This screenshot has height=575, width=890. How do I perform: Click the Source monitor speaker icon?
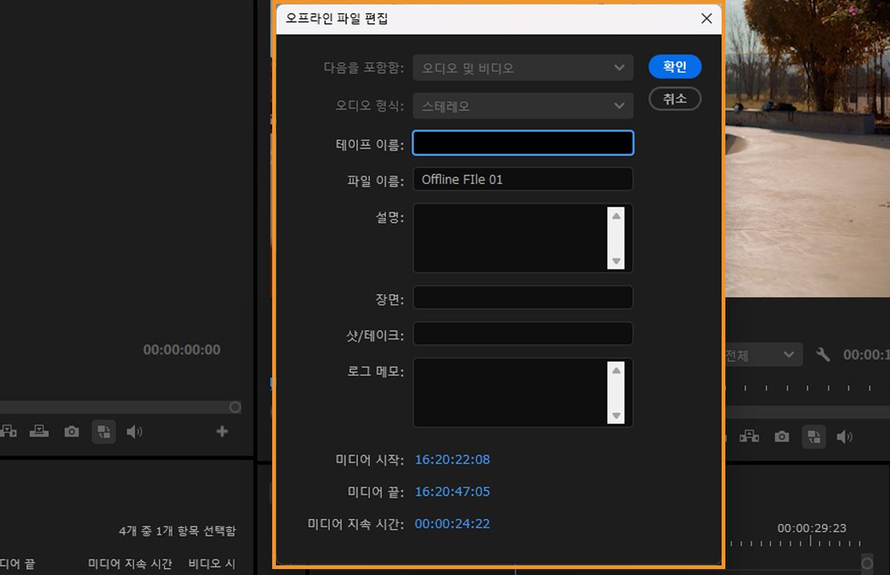[134, 432]
